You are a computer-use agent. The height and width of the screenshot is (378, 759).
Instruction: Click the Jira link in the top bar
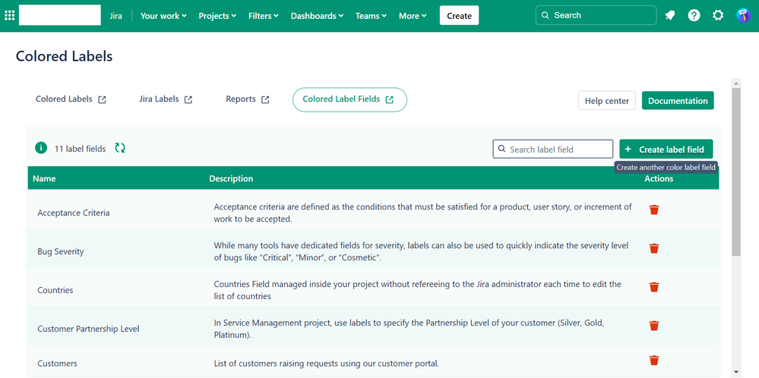click(116, 16)
